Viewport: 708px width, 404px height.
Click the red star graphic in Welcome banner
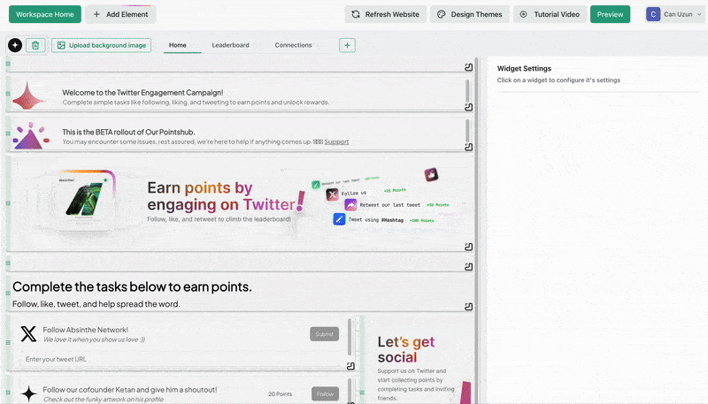(x=28, y=96)
